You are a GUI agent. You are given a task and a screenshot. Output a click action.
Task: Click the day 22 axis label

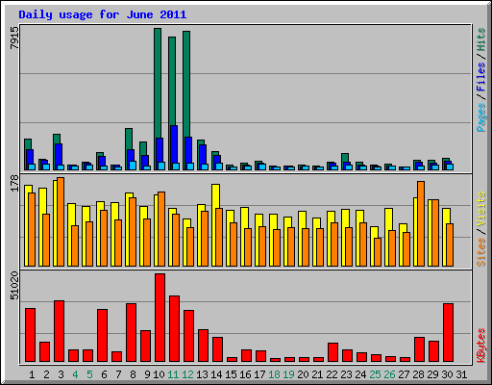tap(332, 374)
